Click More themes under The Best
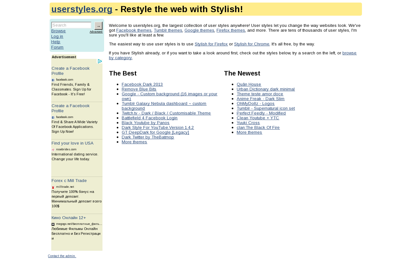This screenshot has width=410, height=261. click(135, 142)
